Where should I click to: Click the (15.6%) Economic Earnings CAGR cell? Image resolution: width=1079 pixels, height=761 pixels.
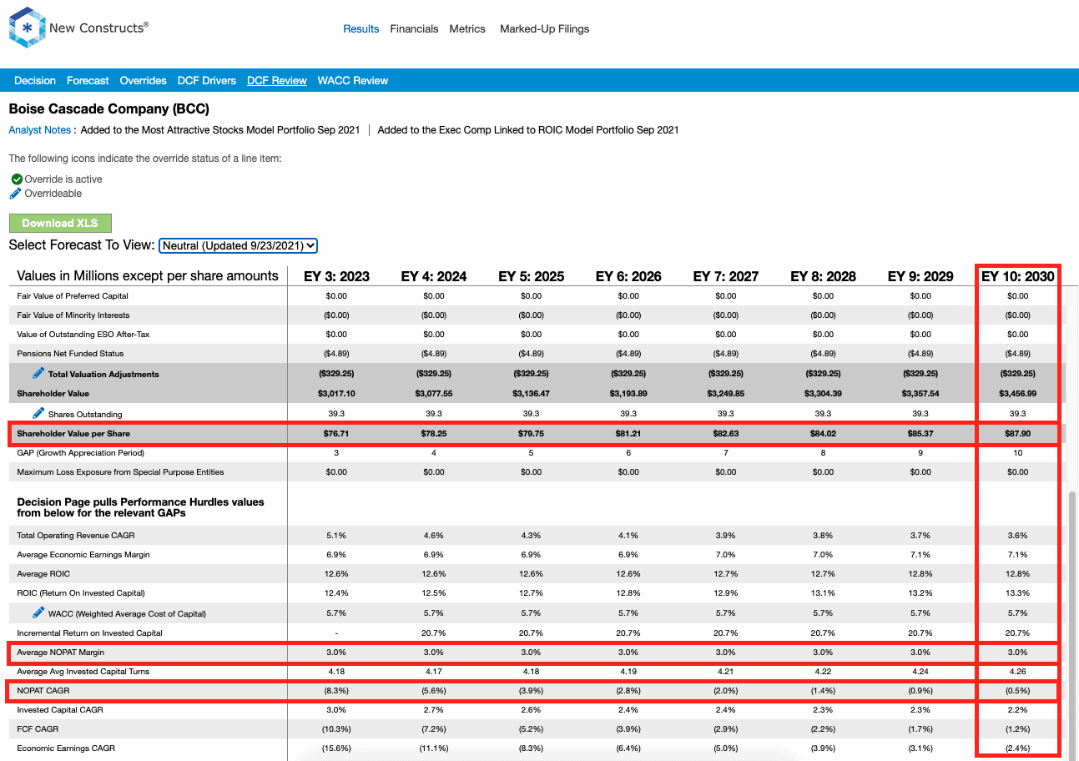336,748
